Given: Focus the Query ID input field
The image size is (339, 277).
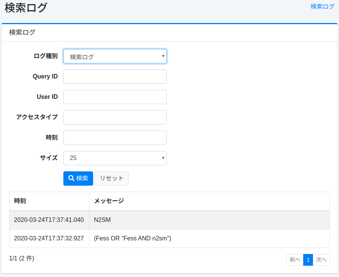Looking at the screenshot, I should [115, 76].
